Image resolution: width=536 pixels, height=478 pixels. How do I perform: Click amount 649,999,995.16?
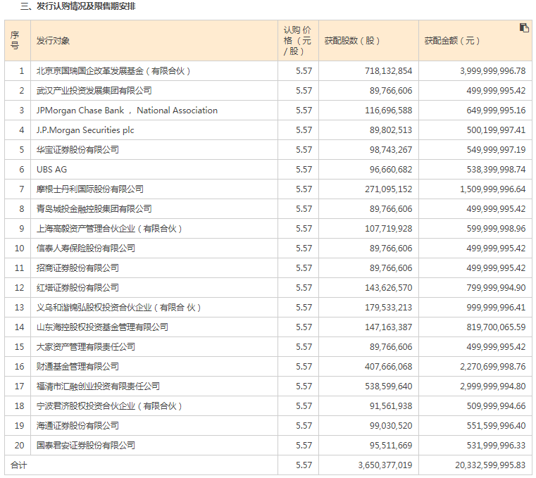[x=496, y=111]
